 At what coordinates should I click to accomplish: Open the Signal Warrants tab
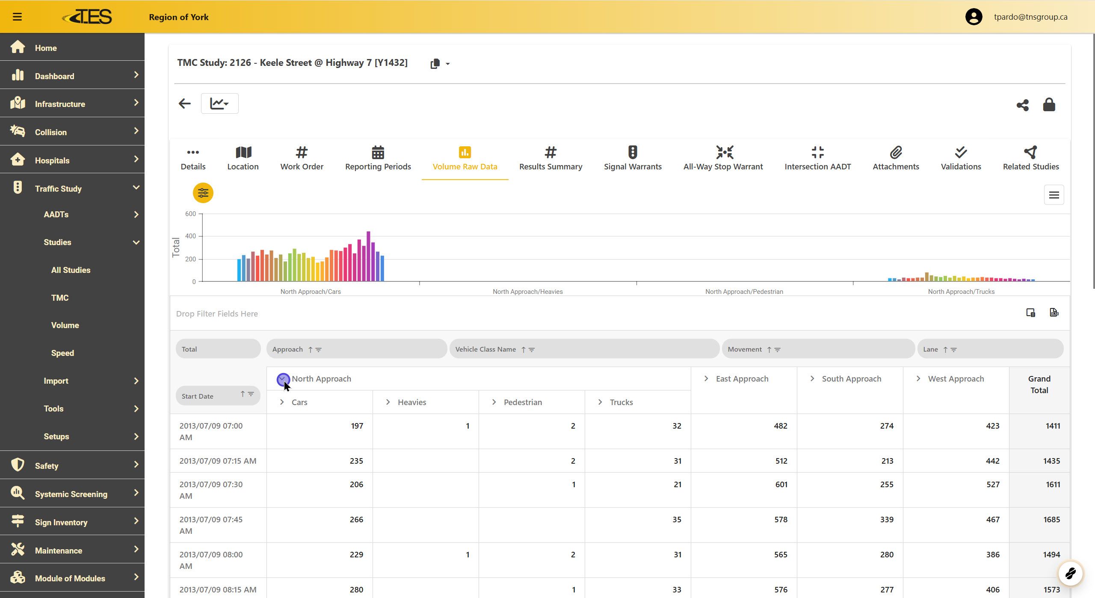[x=632, y=158]
